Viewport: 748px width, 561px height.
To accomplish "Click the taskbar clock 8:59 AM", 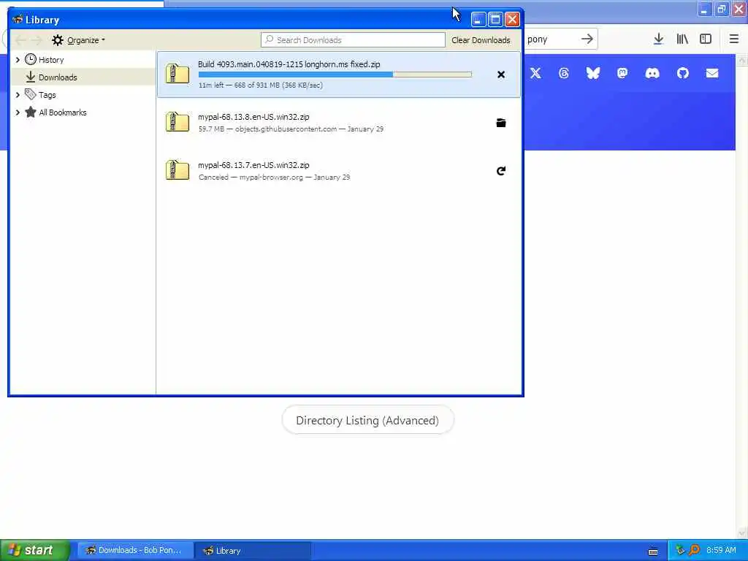I will pyautogui.click(x=721, y=551).
